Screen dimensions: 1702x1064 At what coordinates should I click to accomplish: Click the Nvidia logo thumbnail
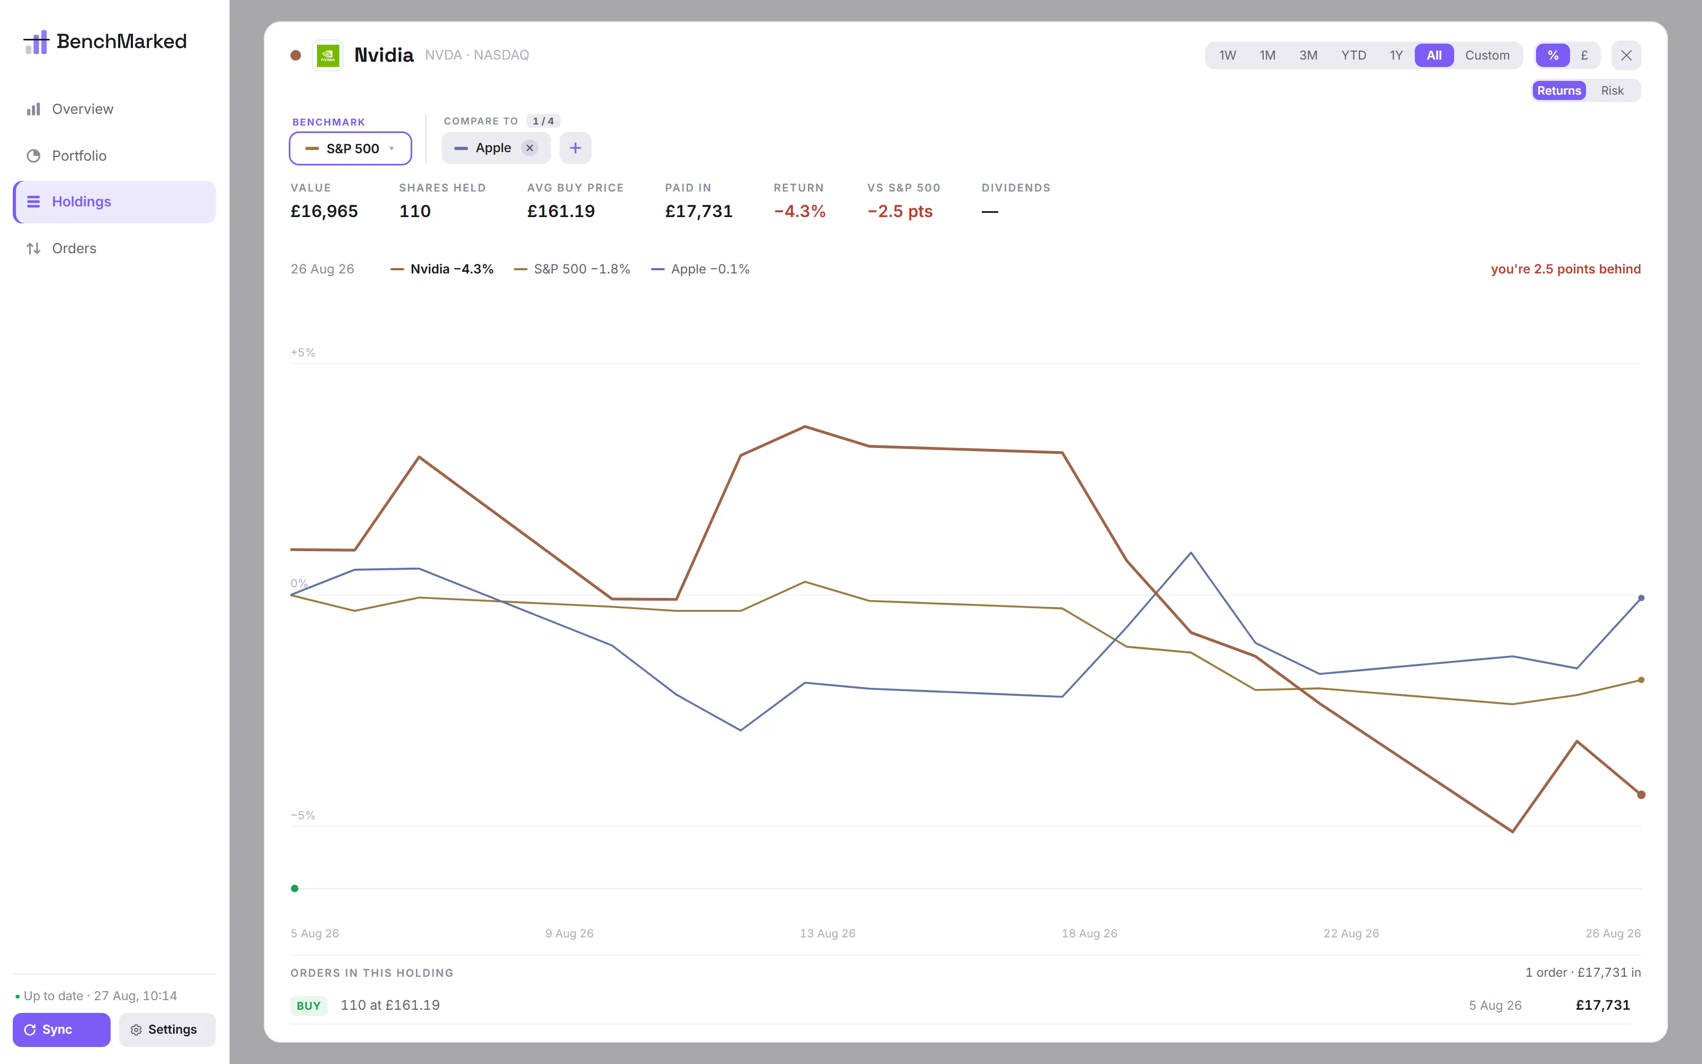328,55
